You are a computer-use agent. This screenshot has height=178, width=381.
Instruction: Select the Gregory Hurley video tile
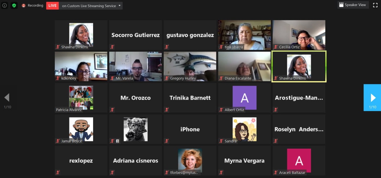click(190, 66)
